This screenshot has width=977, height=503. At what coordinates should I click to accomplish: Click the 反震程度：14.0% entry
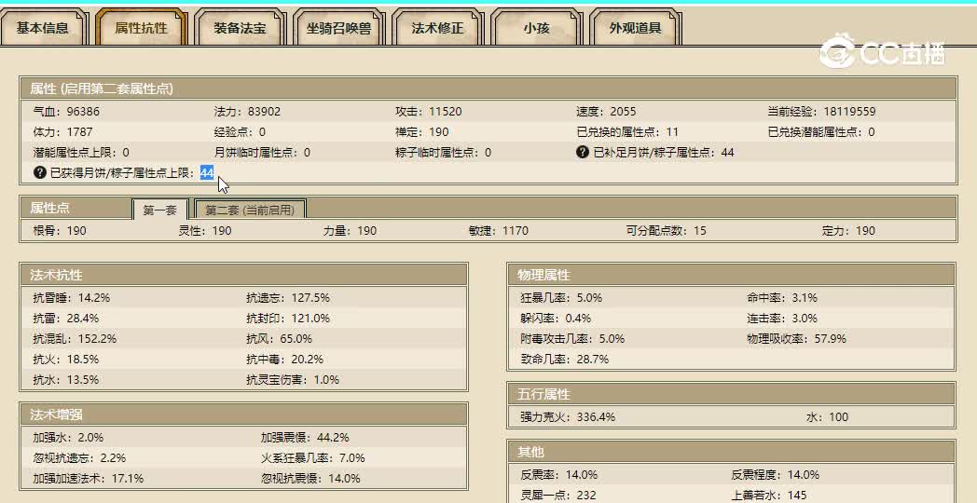click(775, 474)
